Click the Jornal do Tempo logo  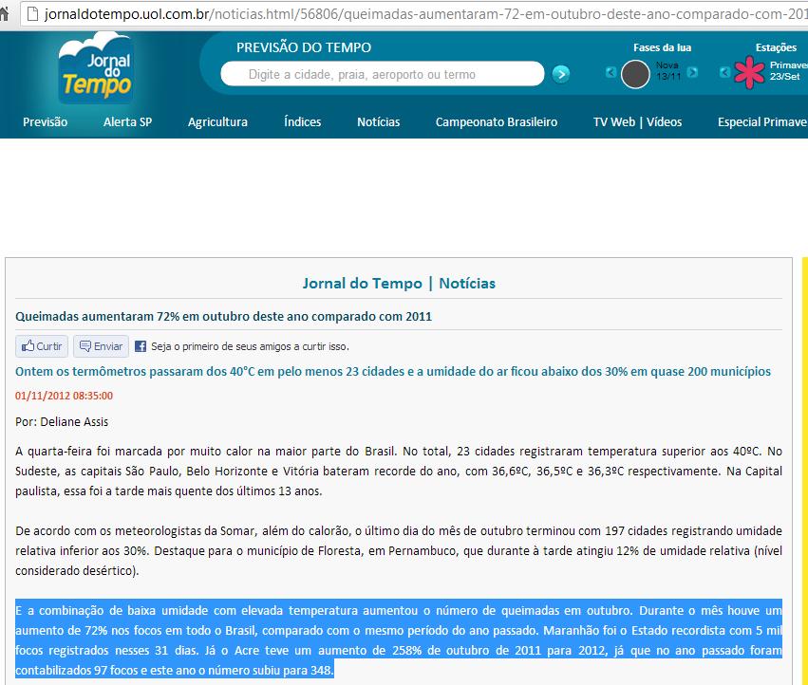[96, 68]
